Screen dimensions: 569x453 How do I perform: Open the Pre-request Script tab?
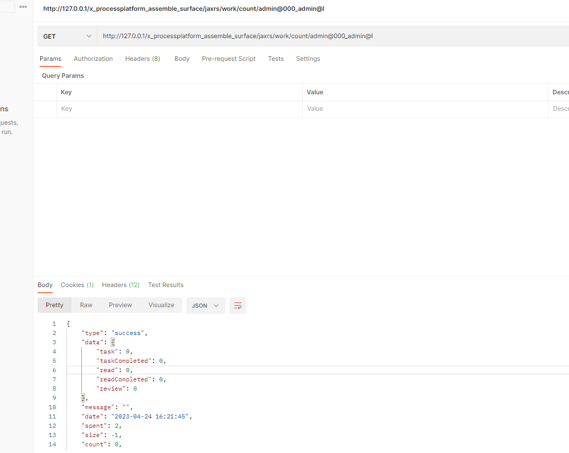(229, 59)
